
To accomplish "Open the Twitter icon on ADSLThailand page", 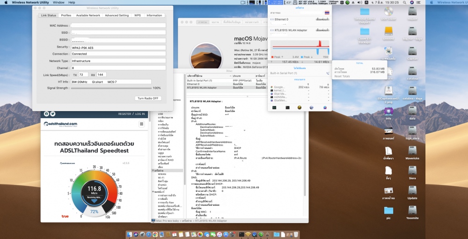I will tap(53, 114).
